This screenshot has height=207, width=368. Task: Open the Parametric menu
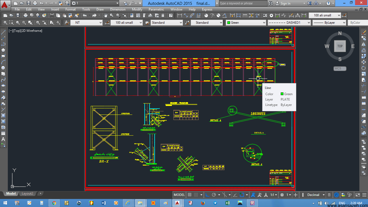click(x=156, y=9)
